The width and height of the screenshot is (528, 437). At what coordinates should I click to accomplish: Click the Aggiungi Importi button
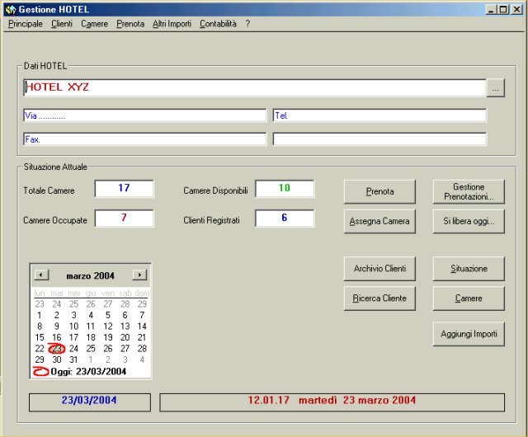tap(469, 333)
